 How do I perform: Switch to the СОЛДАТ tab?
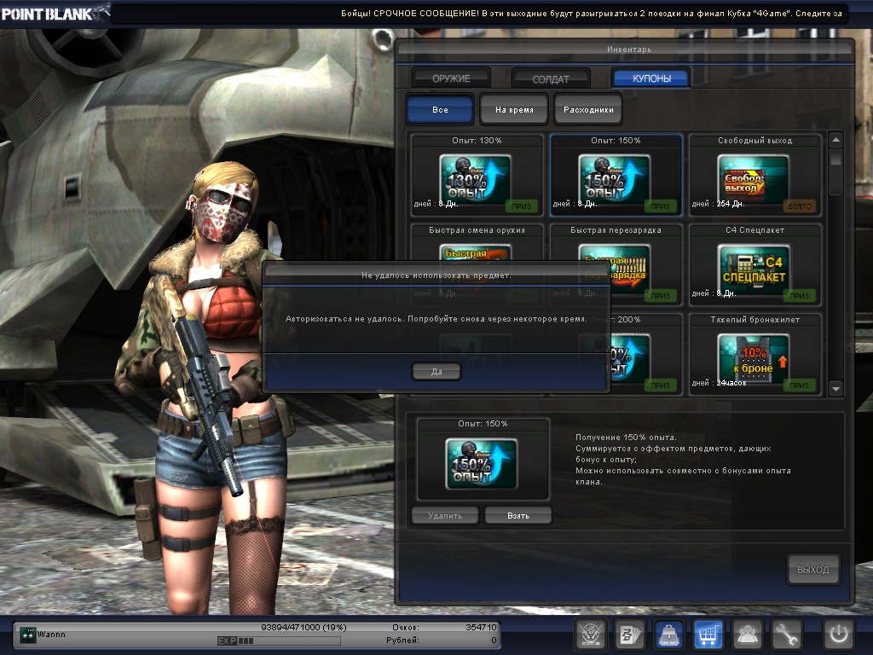point(551,78)
